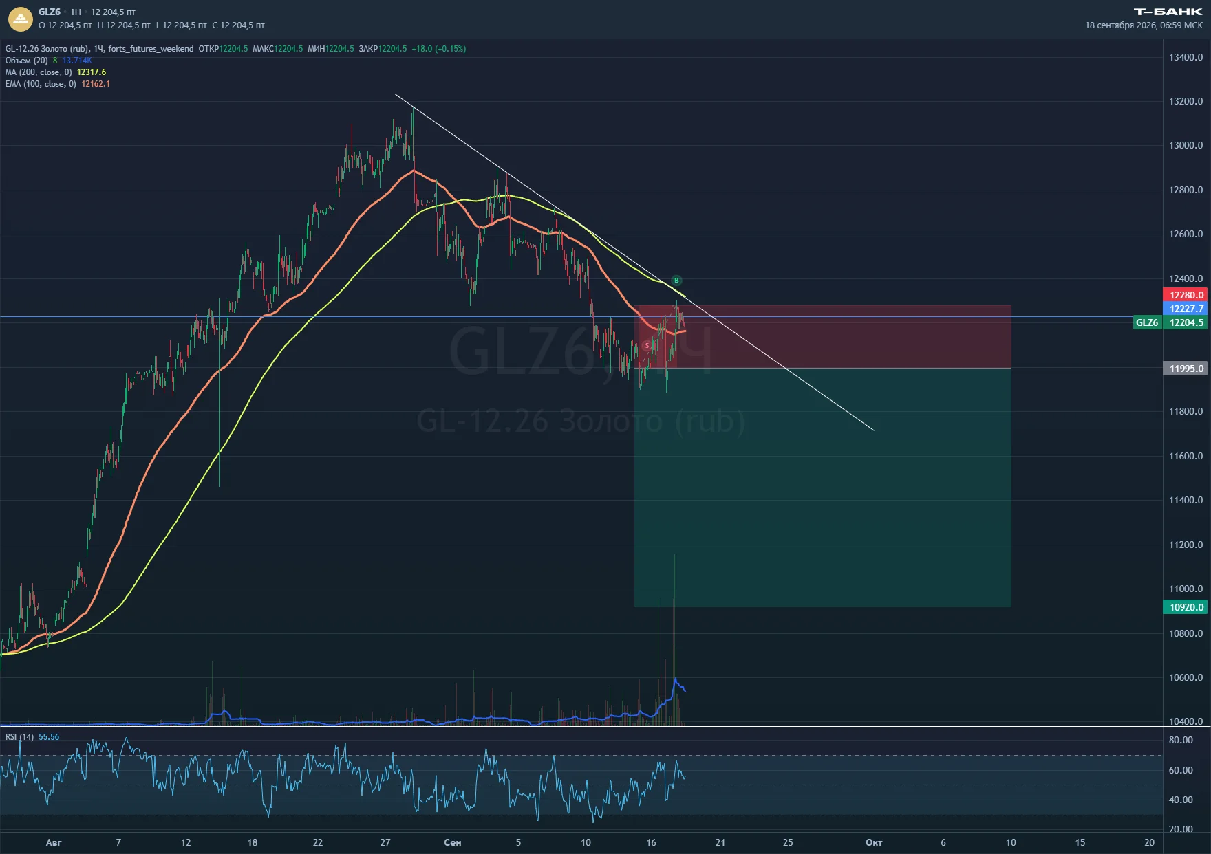Click the gold GLZ6 instrument logo icon
Screen dimensions: 1211x854
pyautogui.click(x=21, y=19)
